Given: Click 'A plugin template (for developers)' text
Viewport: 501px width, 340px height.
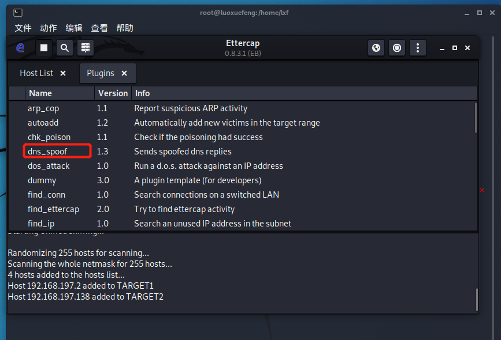Looking at the screenshot, I should pos(198,180).
